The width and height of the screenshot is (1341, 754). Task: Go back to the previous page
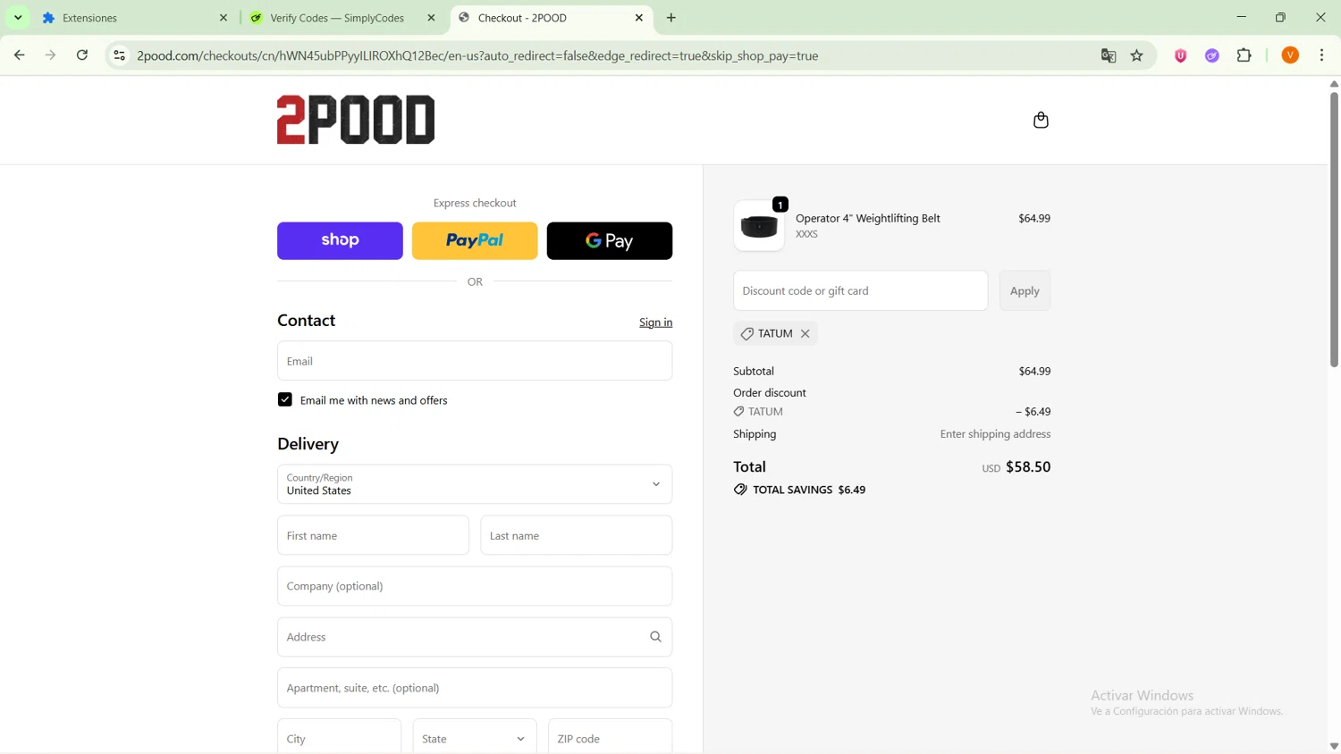(20, 55)
